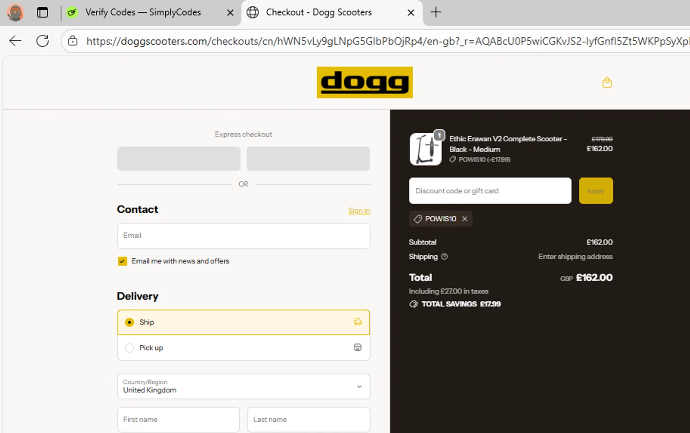Click the dogg store logo
690x433 pixels.
point(364,83)
